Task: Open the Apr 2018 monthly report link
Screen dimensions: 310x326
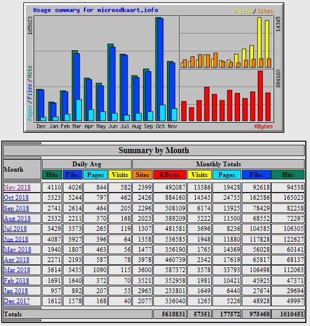Action: click(x=17, y=260)
